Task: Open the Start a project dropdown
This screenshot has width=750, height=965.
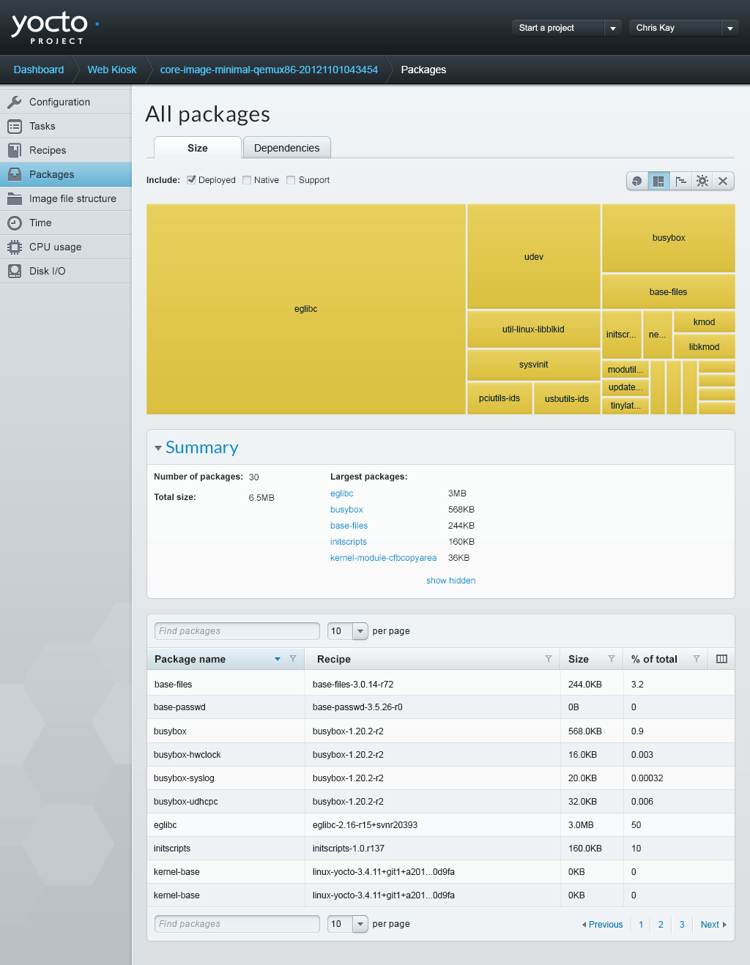Action: click(x=612, y=28)
